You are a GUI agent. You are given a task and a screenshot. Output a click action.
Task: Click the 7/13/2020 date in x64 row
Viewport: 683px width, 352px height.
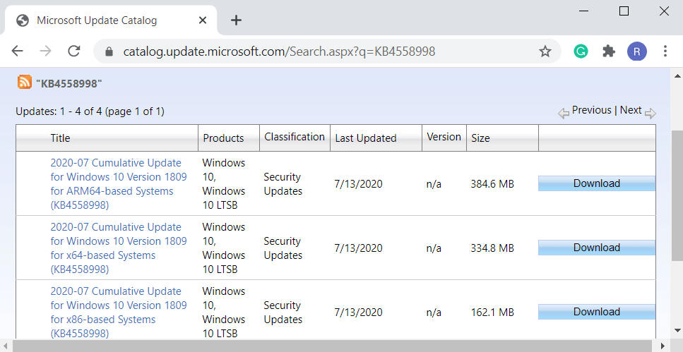pyautogui.click(x=359, y=248)
